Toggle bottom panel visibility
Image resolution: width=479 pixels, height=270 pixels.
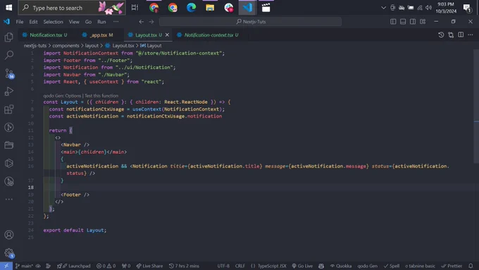tap(403, 22)
